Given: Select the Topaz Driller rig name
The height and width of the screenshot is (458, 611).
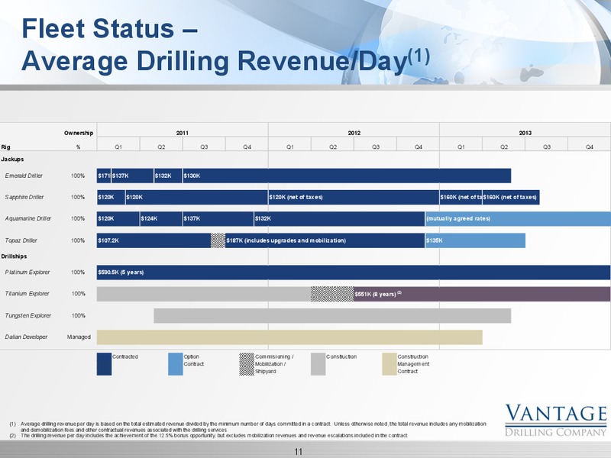Looking at the screenshot, I should point(21,240).
